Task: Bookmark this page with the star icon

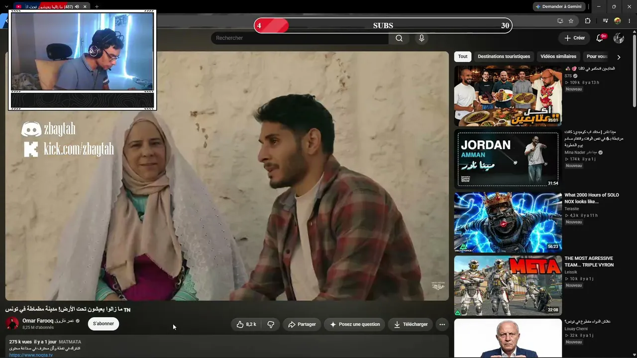Action: (571, 21)
